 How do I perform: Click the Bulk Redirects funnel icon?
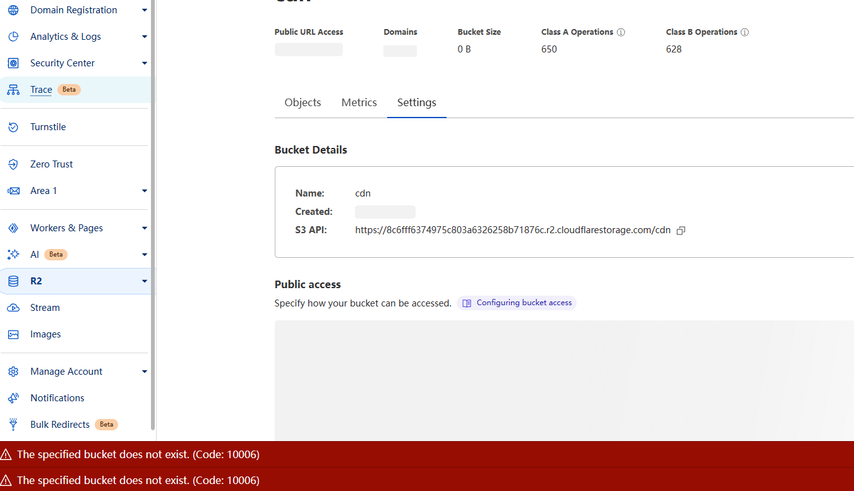pos(13,425)
